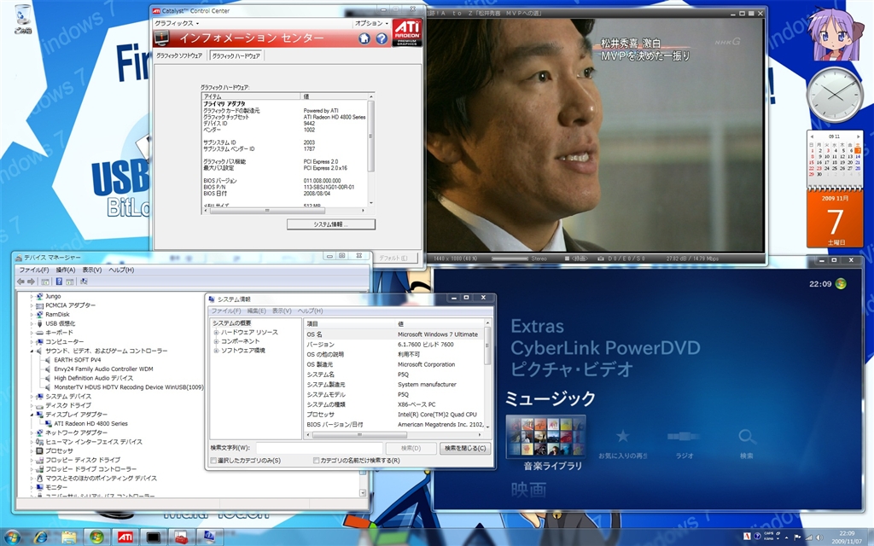The image size is (874, 546).
Task: Open Device Manager ヘルプ(H) menu
Action: 121,270
